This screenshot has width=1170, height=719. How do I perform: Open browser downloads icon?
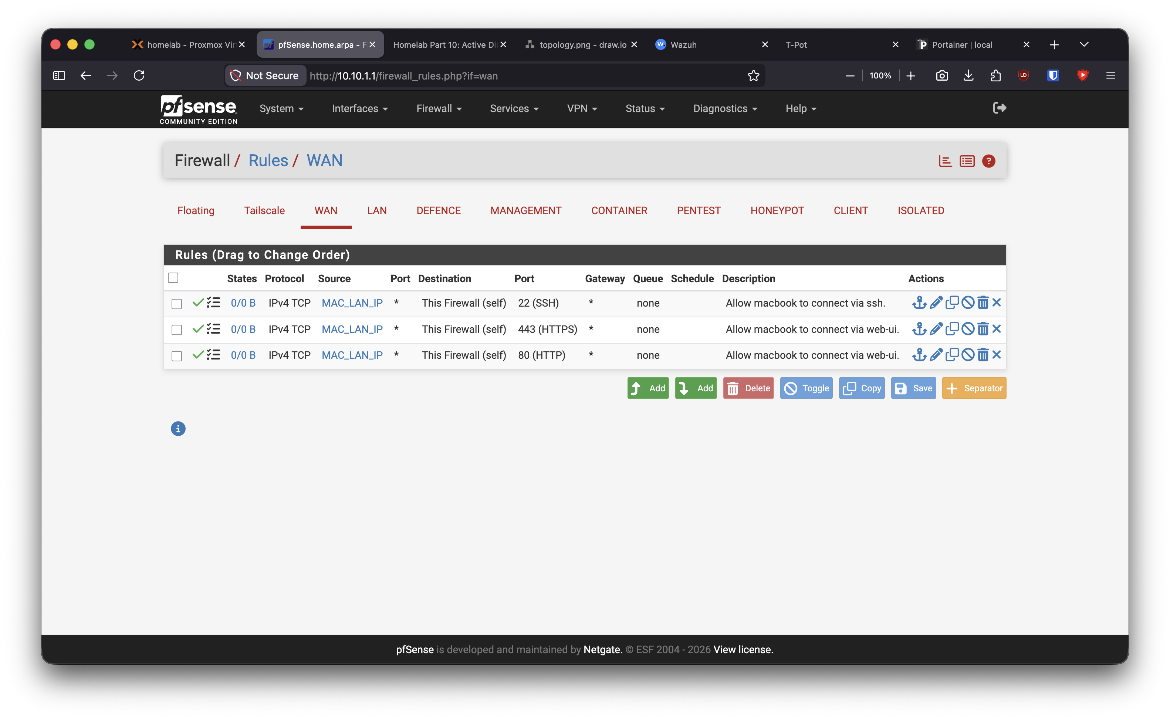pos(968,75)
